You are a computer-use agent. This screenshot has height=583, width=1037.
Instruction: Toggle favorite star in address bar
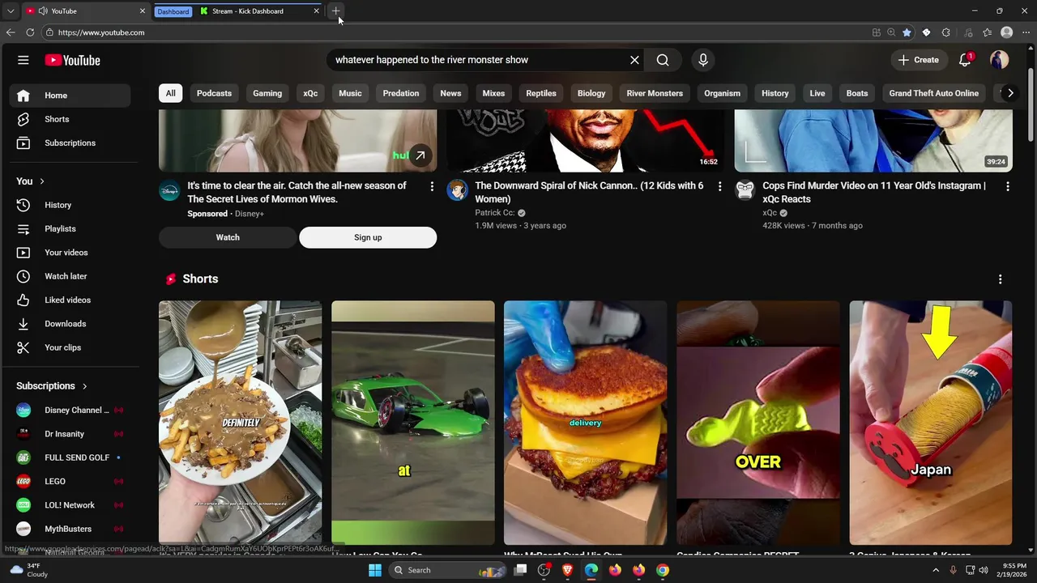click(x=907, y=32)
